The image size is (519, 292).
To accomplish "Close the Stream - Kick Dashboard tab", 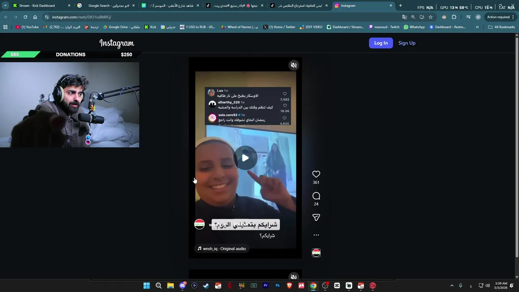I will click(x=69, y=6).
